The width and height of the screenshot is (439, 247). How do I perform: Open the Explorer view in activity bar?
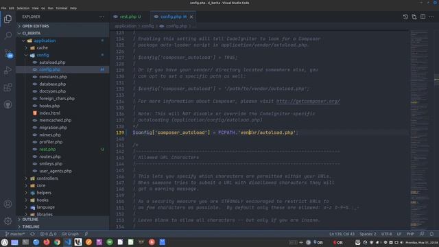click(x=8, y=19)
